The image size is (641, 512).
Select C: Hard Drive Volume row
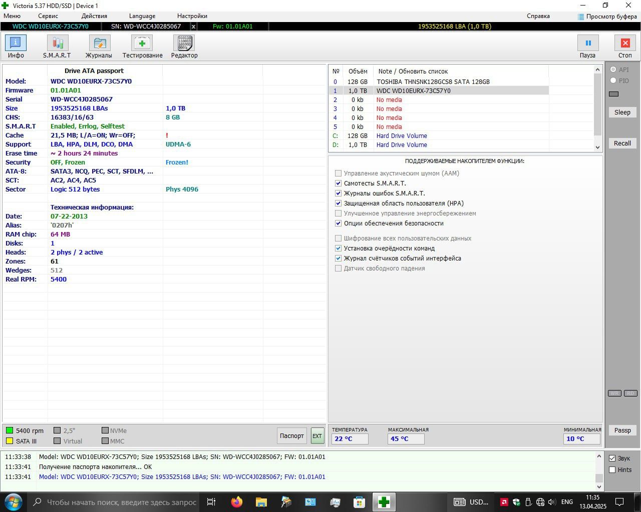click(x=439, y=135)
